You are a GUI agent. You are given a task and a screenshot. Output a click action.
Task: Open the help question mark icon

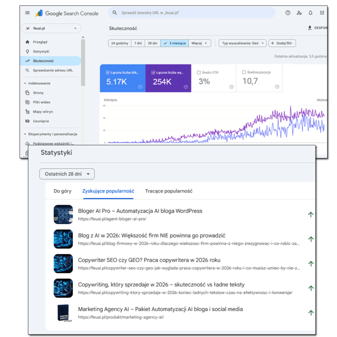288,13
